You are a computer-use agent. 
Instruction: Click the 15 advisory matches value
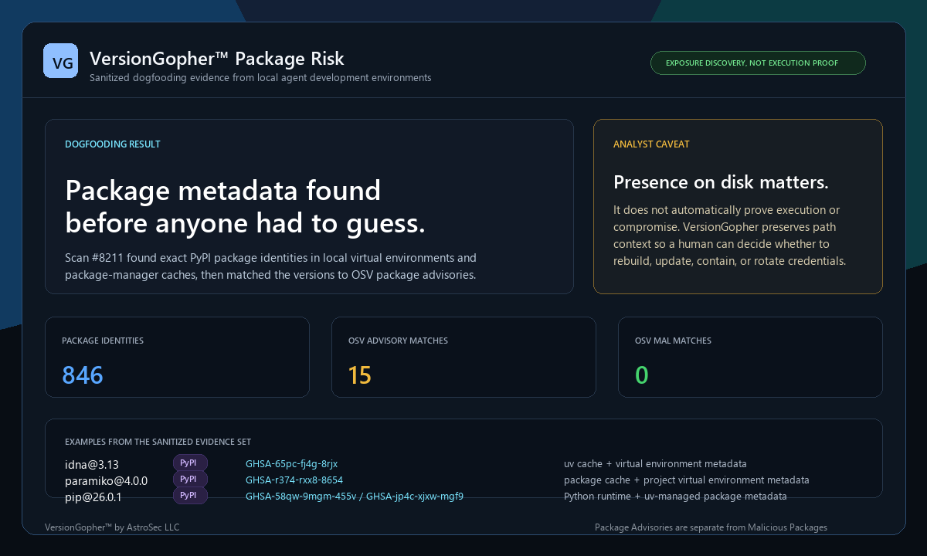coord(360,375)
